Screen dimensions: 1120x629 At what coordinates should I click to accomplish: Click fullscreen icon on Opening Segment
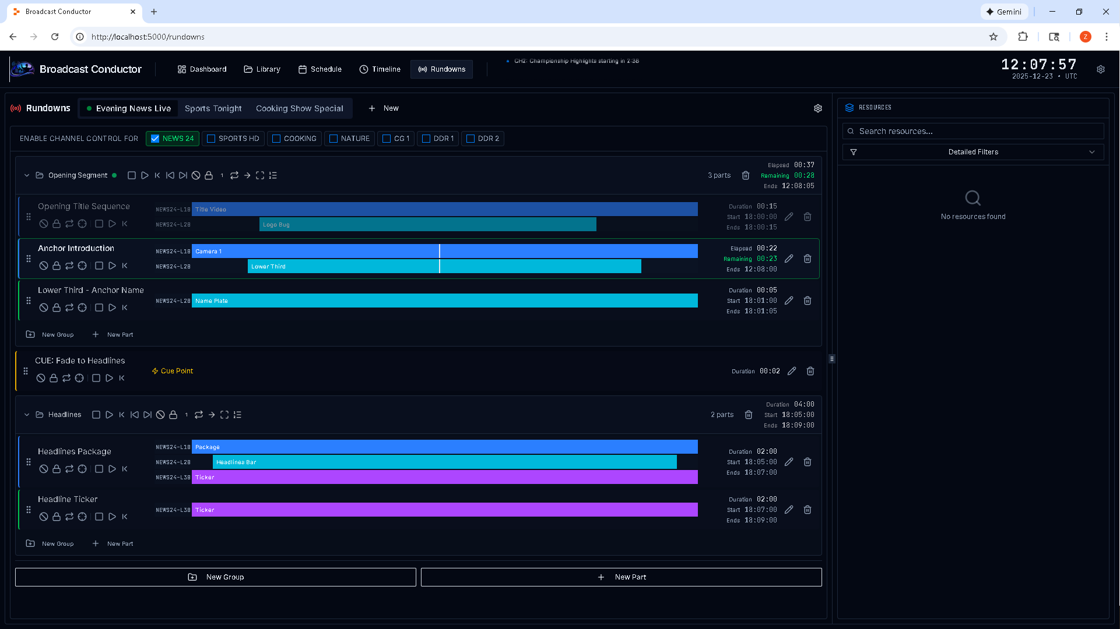(x=260, y=175)
